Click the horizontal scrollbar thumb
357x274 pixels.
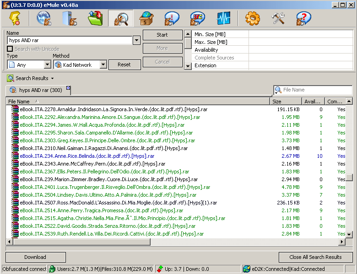82,242
